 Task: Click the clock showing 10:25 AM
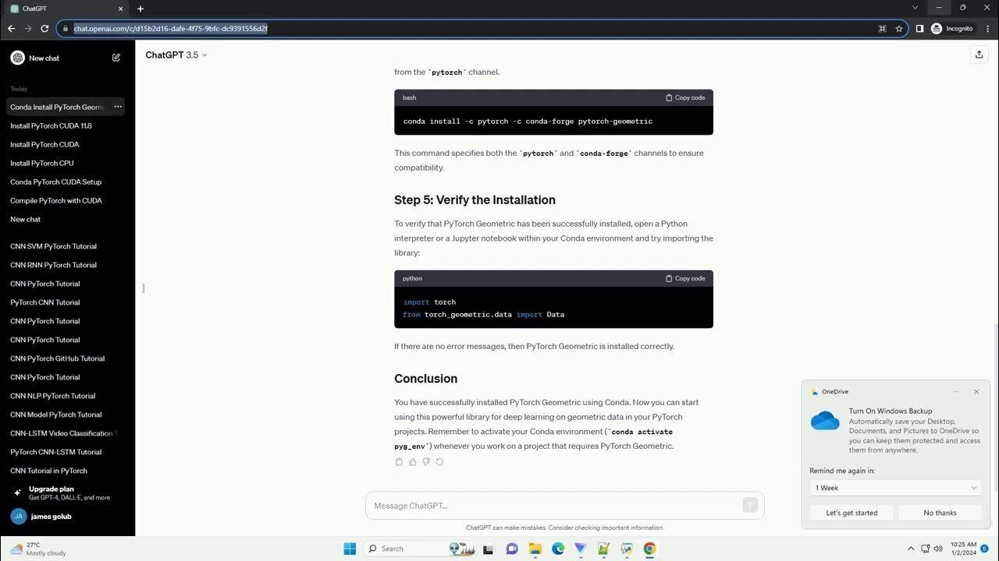click(x=965, y=549)
